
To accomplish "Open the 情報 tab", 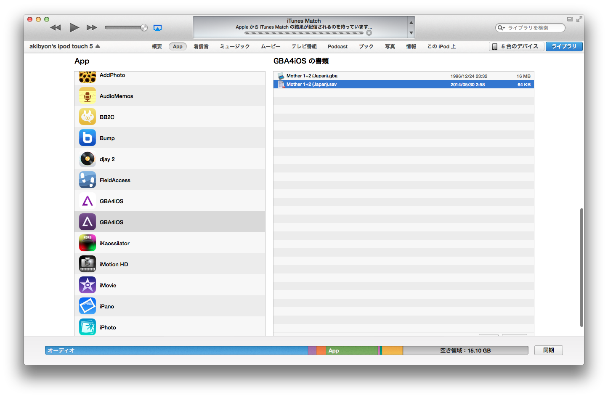I will (x=411, y=47).
